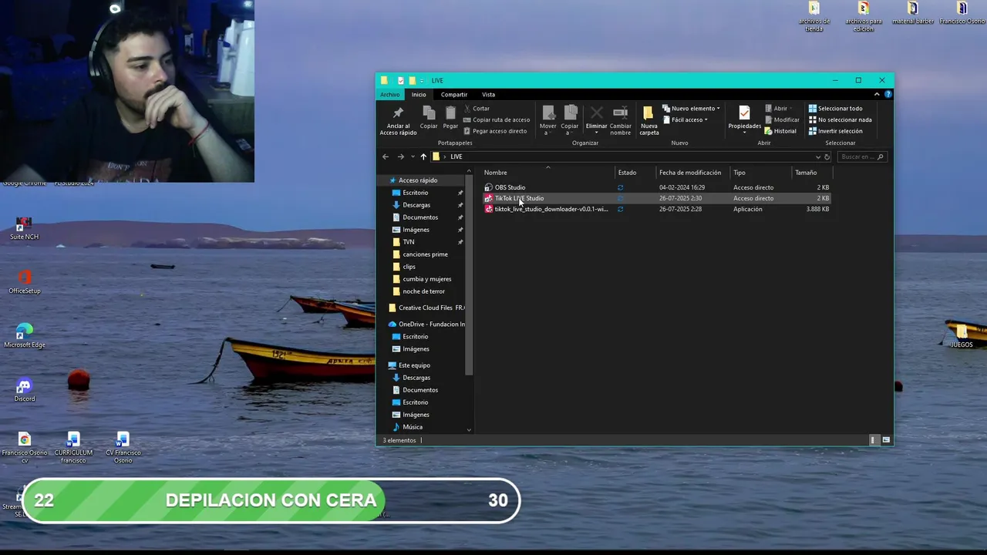Click Historial in the ribbon
This screenshot has height=555, width=987.
[780, 131]
